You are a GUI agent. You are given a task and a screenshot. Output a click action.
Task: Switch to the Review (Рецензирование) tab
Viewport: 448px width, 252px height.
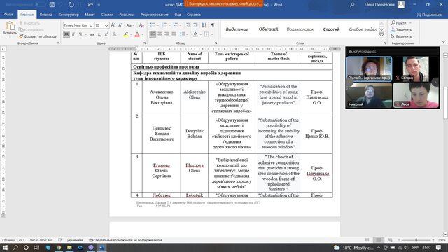click(155, 14)
